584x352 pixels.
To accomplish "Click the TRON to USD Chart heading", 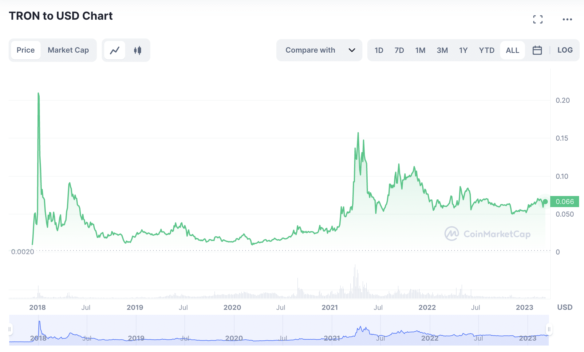I will [x=61, y=16].
